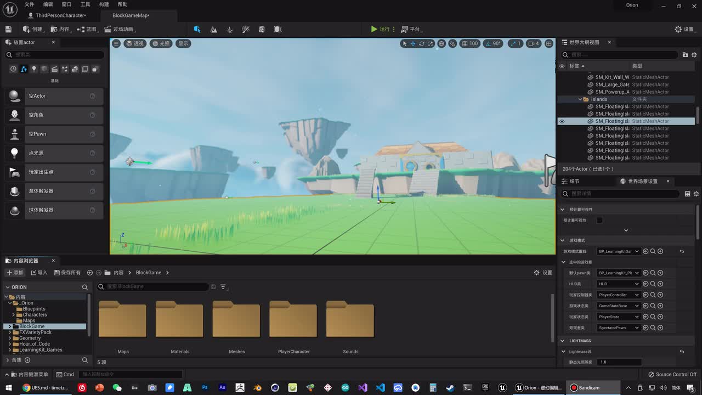Select the translate gizmo tool in viewport
This screenshot has height=395, width=702.
point(413,43)
